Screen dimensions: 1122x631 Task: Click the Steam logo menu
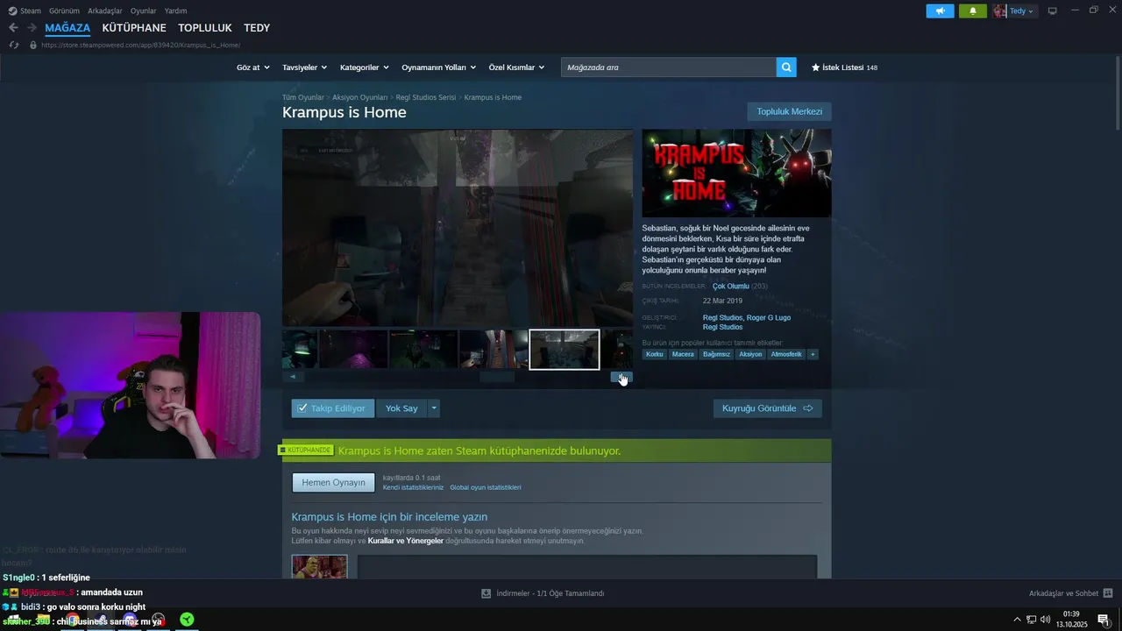25,11
